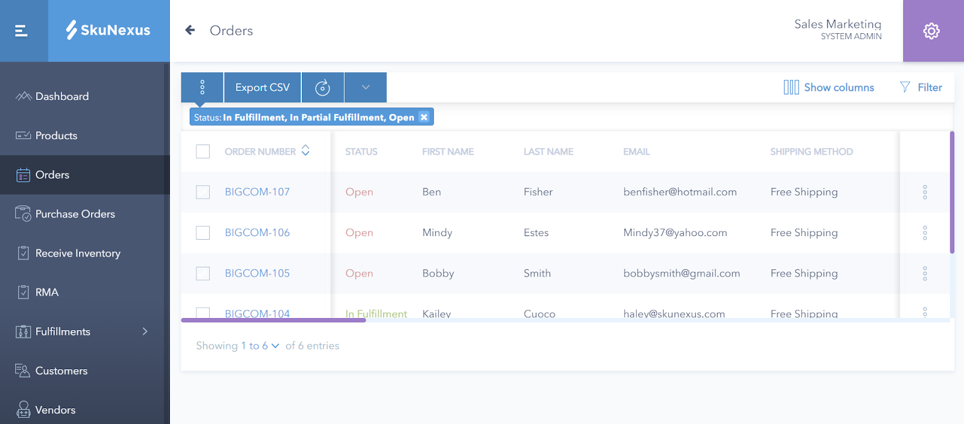Image resolution: width=964 pixels, height=424 pixels.
Task: Open settings gear in top right
Action: pyautogui.click(x=931, y=31)
